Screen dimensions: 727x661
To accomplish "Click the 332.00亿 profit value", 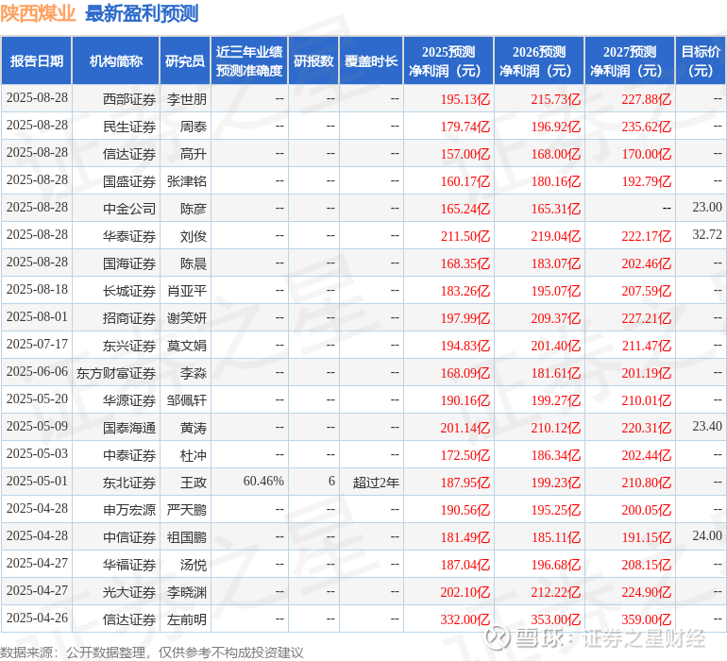I will pos(465,619).
